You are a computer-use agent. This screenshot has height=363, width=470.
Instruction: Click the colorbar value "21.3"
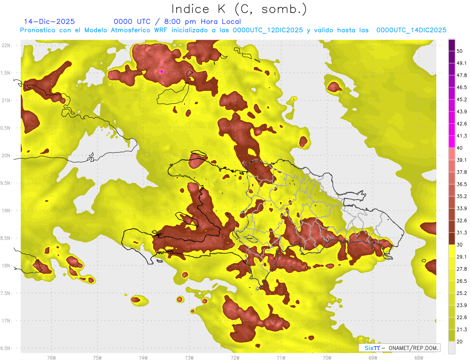pos(462,329)
